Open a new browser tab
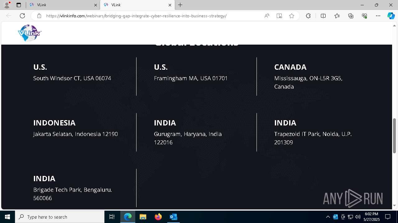Viewport: 398px width, 223px height. click(180, 5)
